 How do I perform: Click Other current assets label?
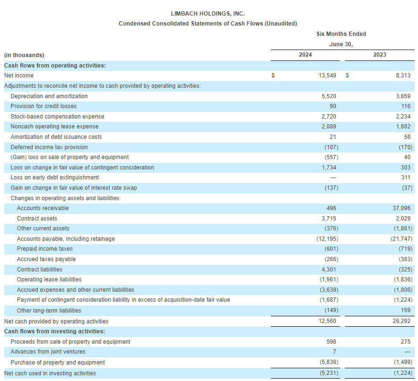click(43, 229)
